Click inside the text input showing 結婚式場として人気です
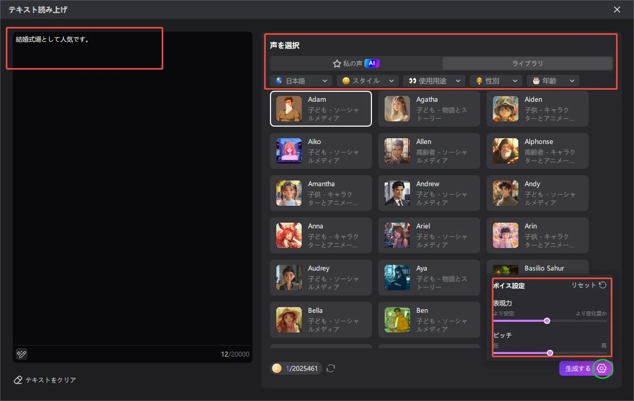 point(85,47)
